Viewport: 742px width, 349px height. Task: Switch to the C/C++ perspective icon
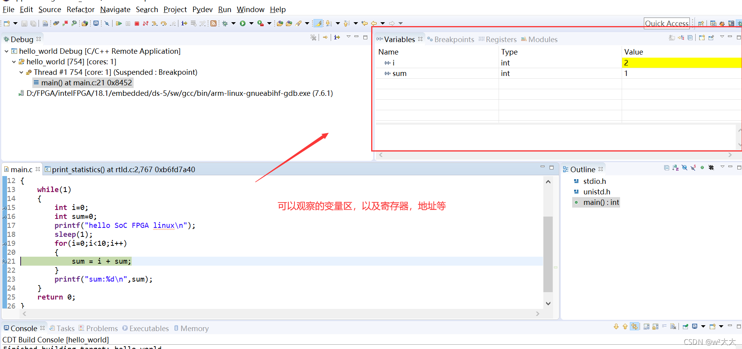713,23
